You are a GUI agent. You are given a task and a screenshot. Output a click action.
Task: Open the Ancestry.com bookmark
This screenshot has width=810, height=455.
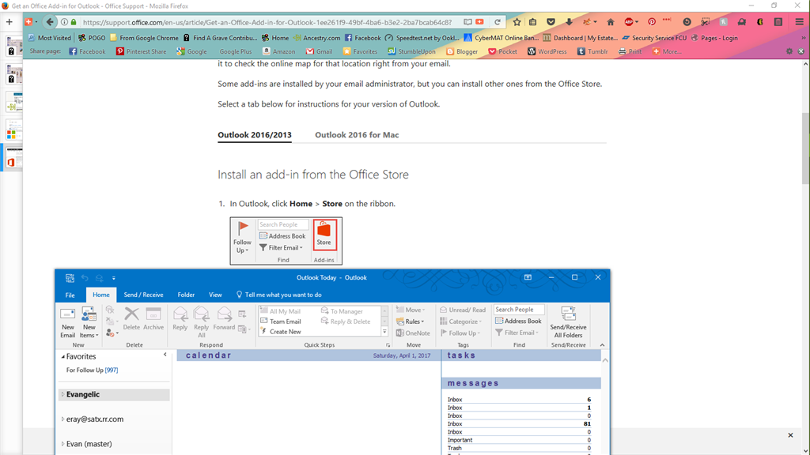pyautogui.click(x=316, y=38)
